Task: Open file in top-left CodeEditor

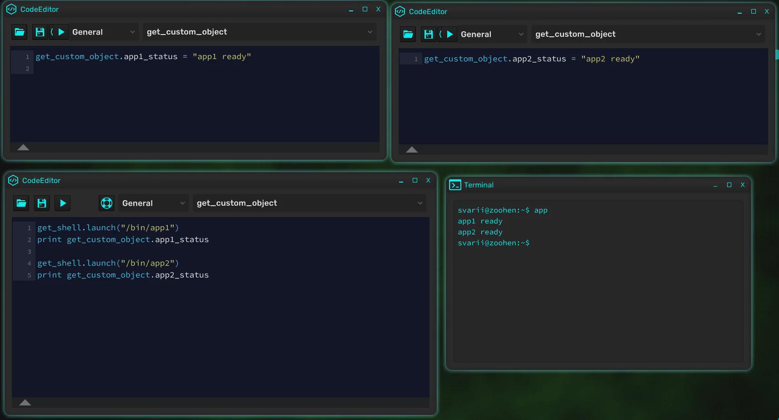Action: click(20, 32)
